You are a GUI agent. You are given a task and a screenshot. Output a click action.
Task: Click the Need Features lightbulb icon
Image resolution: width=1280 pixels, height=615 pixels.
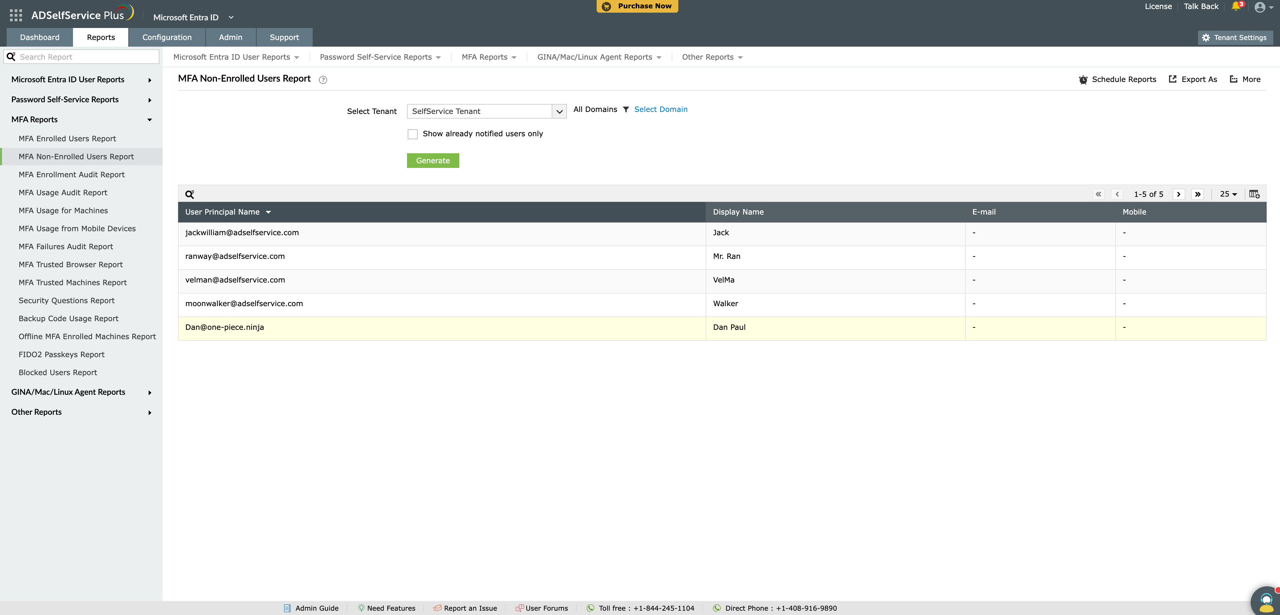tap(361, 608)
